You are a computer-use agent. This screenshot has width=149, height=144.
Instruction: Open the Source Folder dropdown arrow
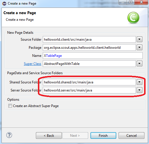click(140, 39)
